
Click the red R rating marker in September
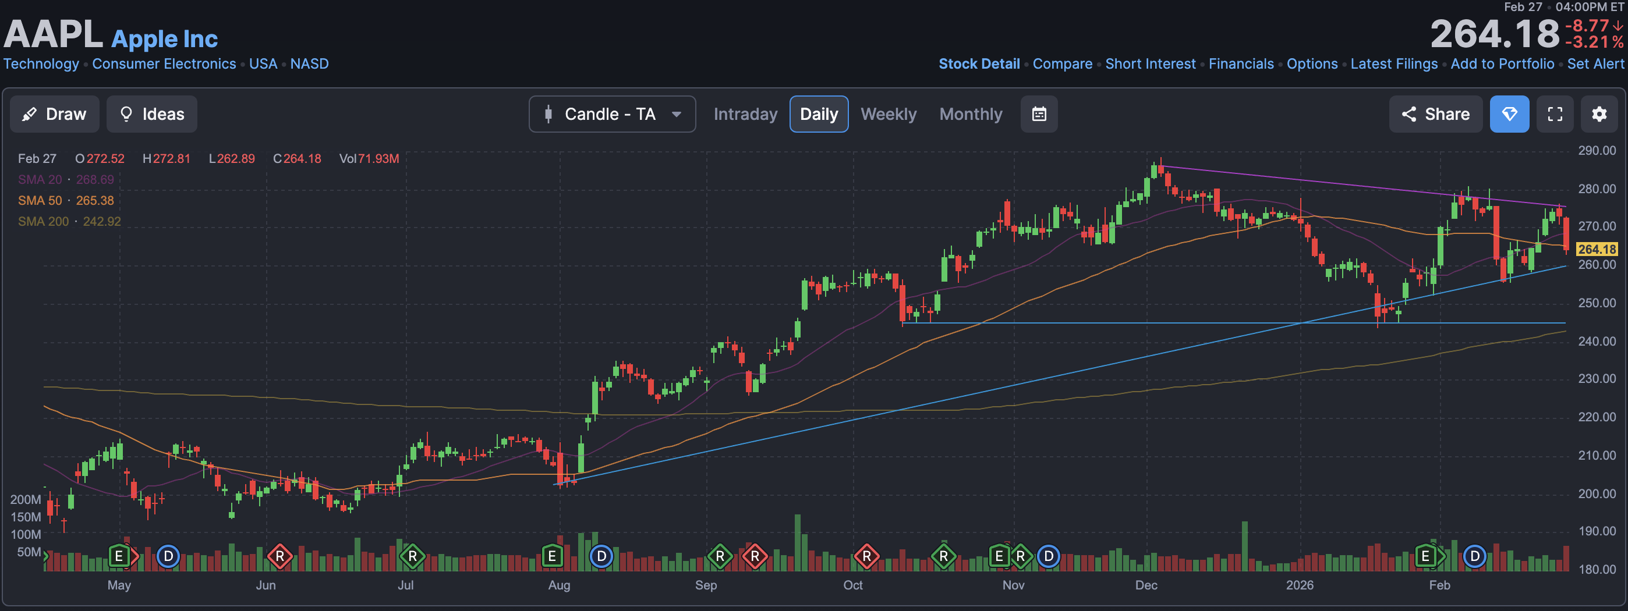[755, 556]
